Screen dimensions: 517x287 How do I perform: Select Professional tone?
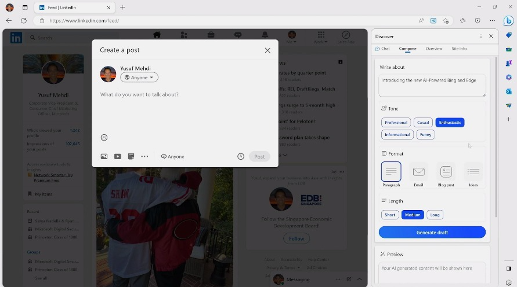396,122
